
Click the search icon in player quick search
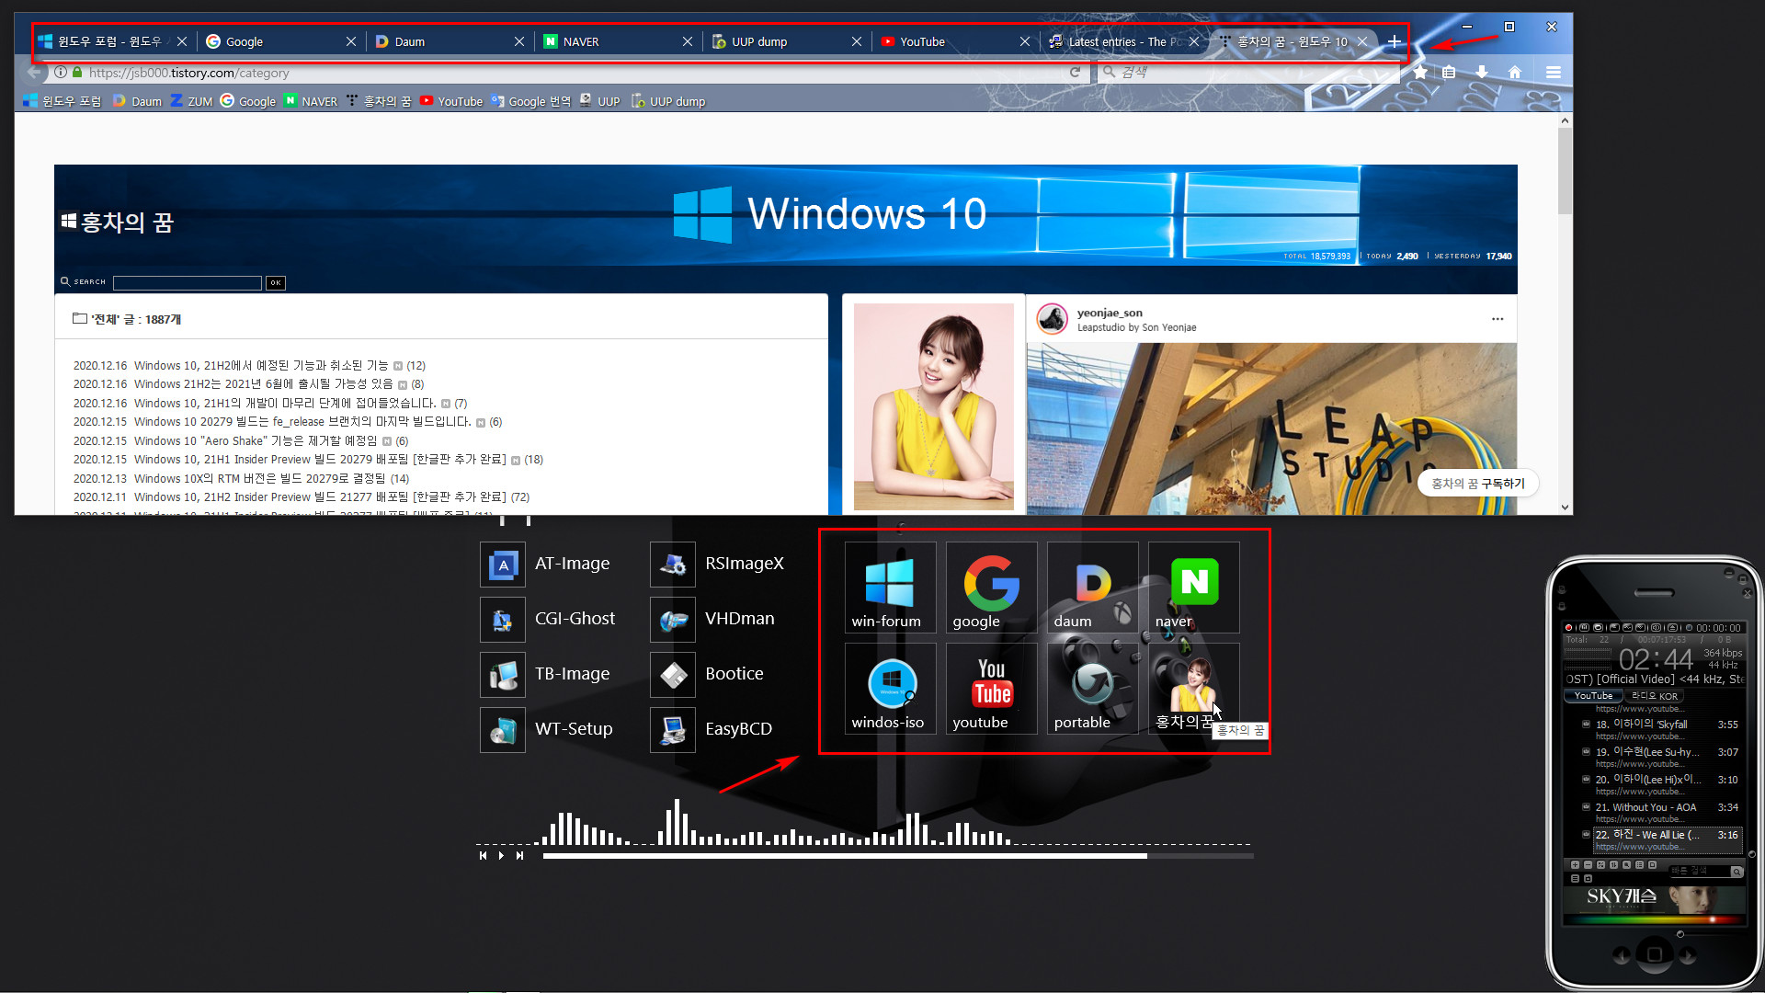1737,872
